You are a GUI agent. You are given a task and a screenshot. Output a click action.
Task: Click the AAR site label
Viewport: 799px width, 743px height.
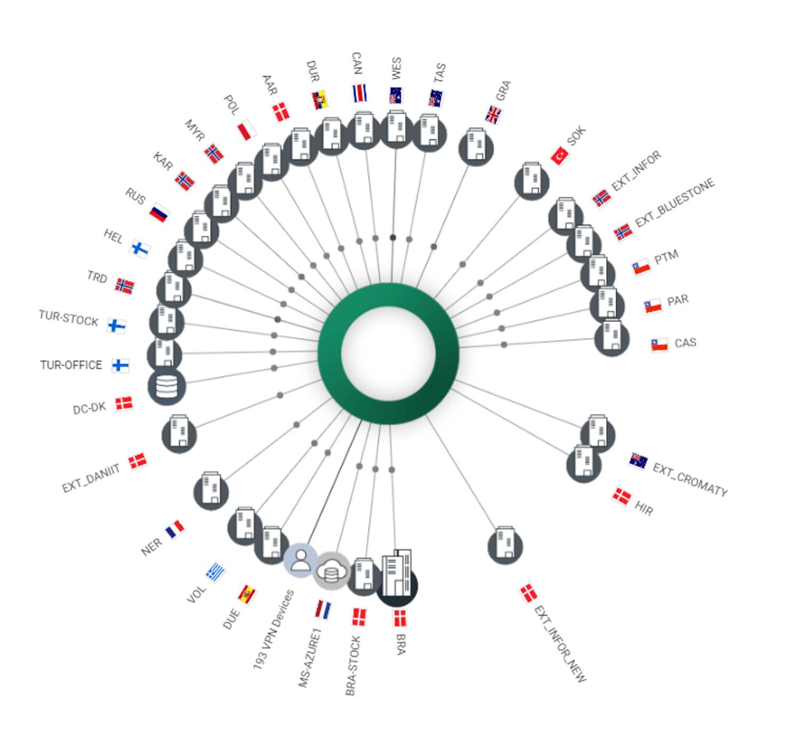click(270, 85)
